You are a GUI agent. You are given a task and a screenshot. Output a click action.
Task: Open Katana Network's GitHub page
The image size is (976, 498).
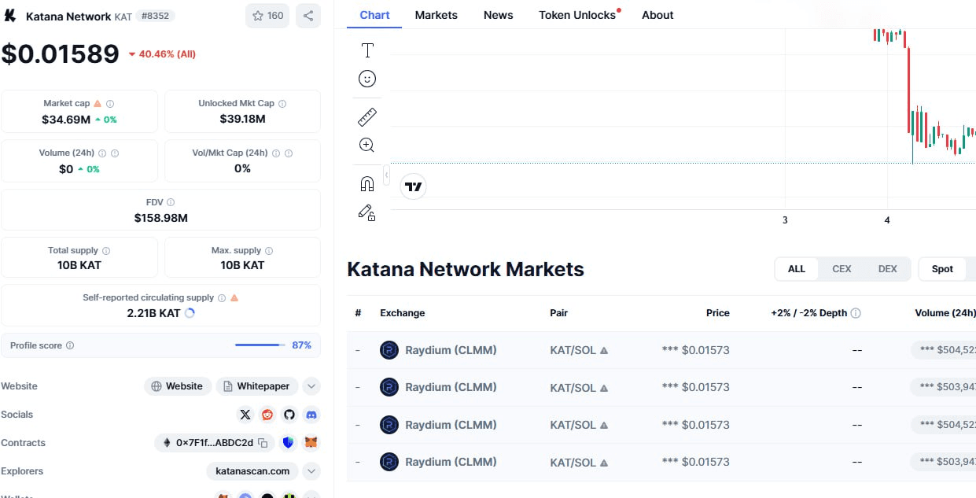pyautogui.click(x=289, y=415)
